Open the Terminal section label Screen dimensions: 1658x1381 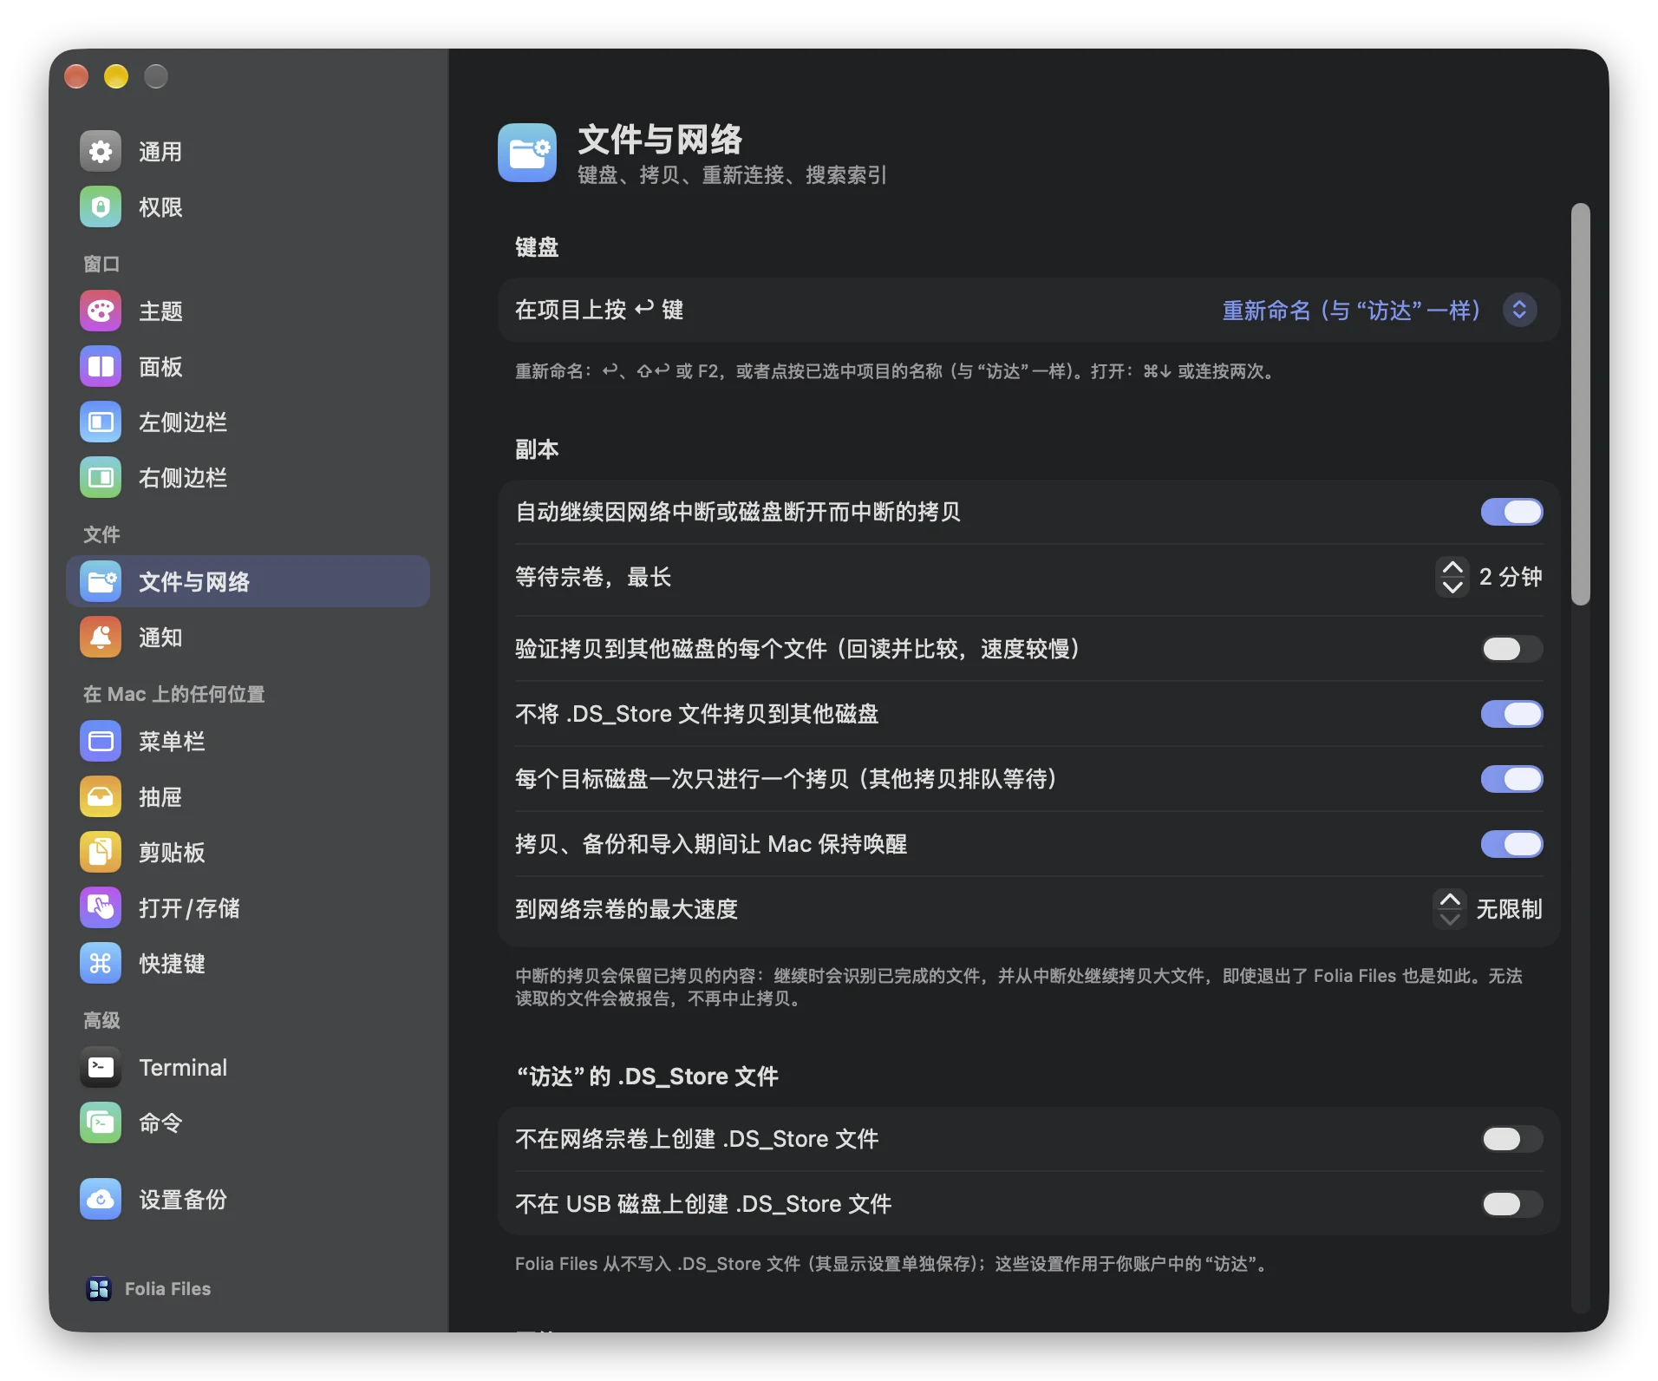coord(183,1068)
